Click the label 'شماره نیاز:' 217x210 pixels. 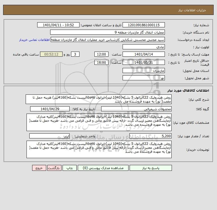[201, 25]
